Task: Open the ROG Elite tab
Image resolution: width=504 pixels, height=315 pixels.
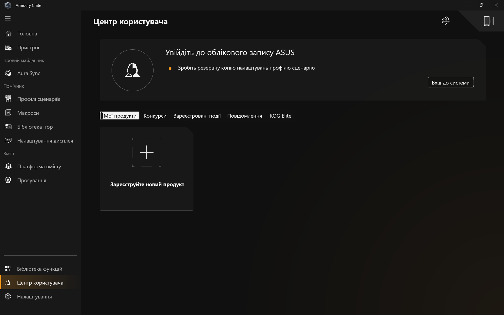Action: coord(280,116)
